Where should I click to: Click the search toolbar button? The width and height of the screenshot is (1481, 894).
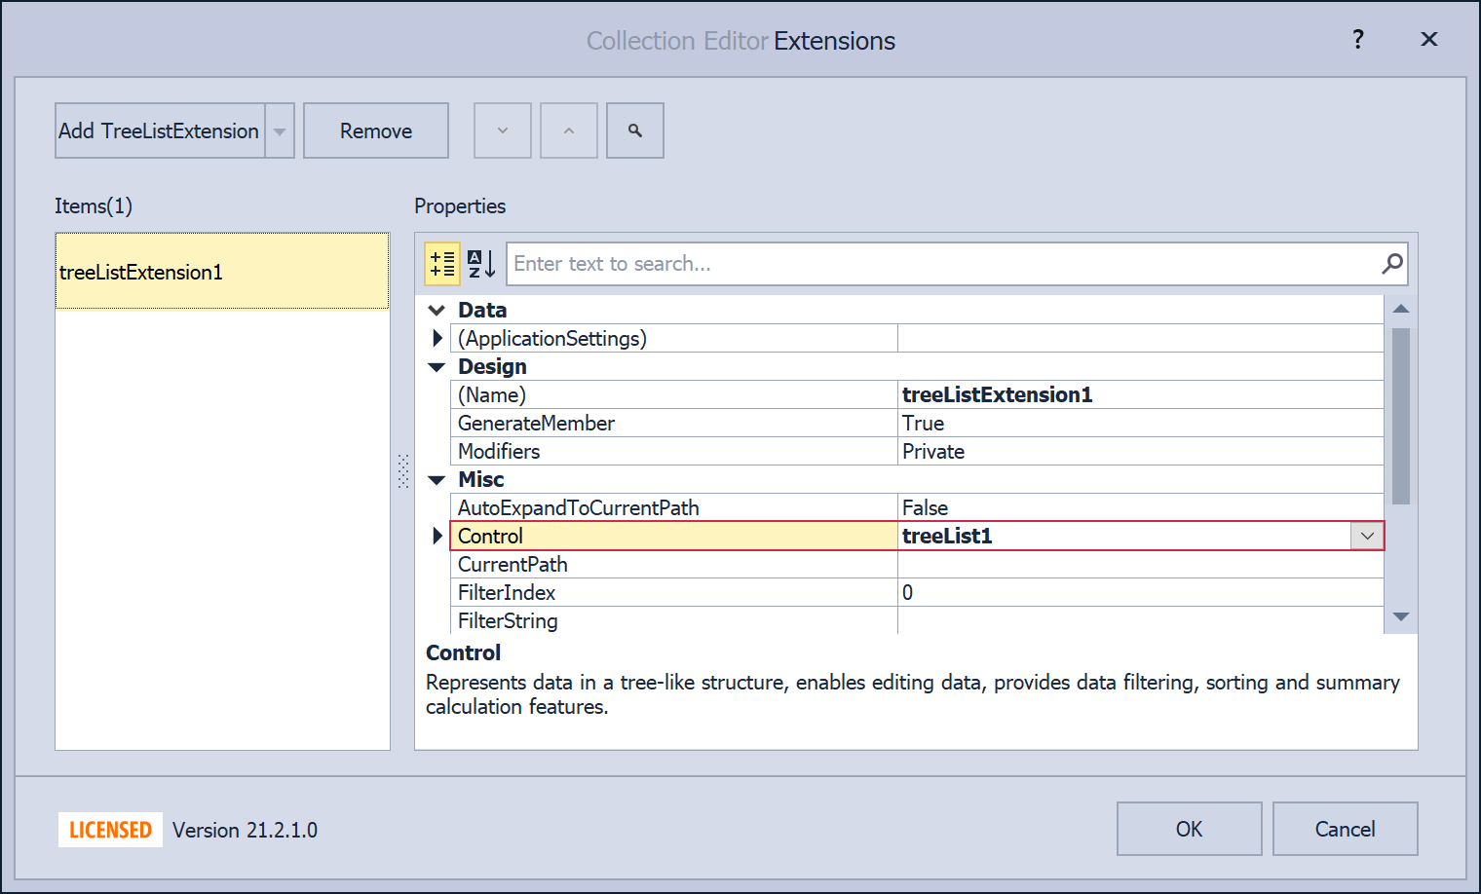635,130
